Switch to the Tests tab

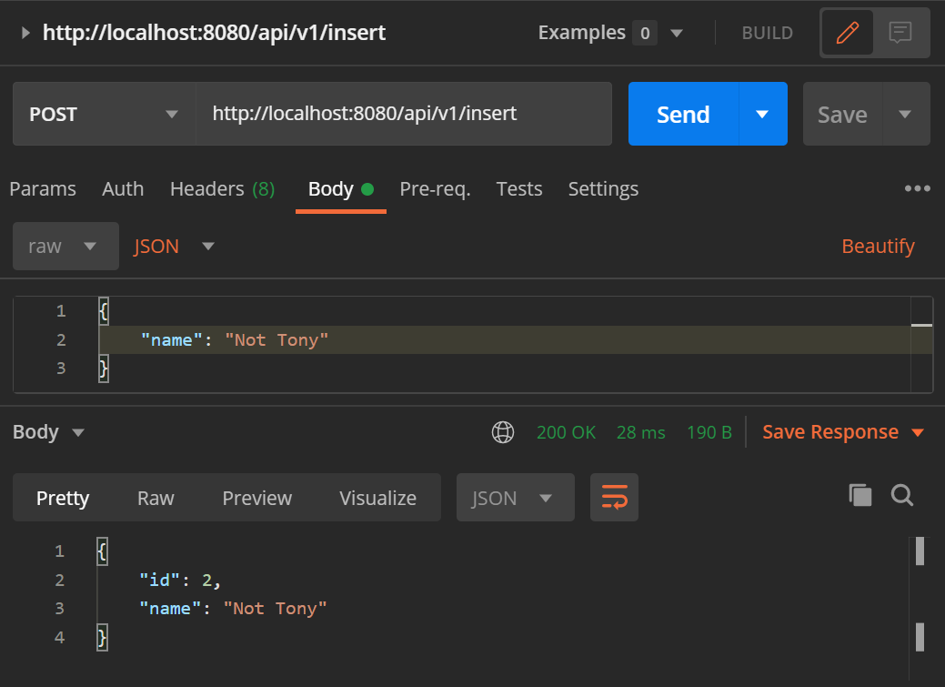(x=518, y=188)
